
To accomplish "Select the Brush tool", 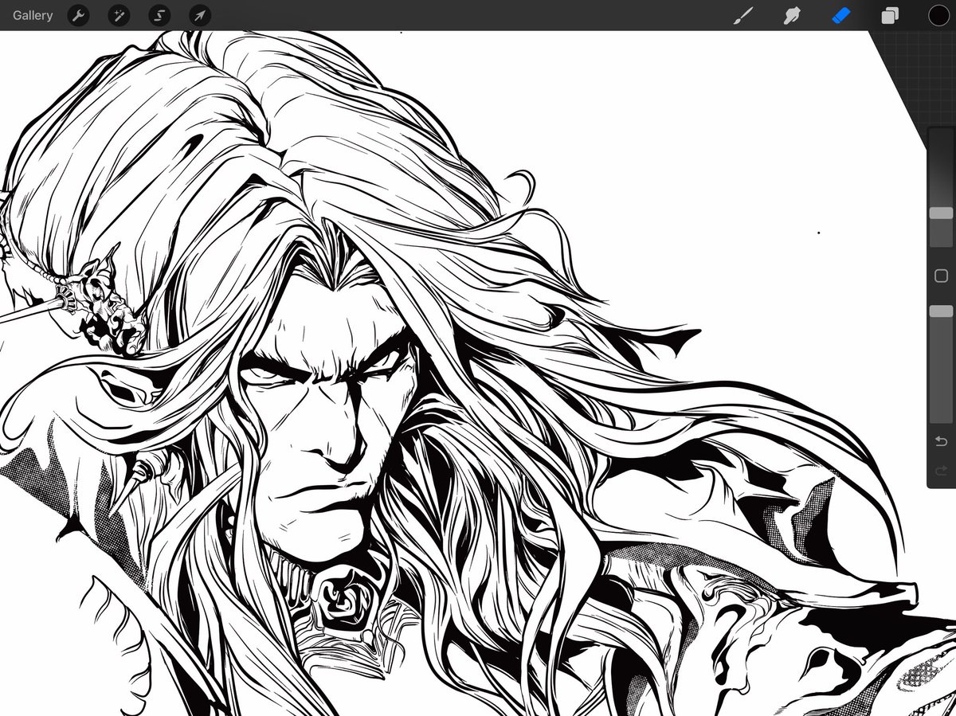I will [x=743, y=15].
